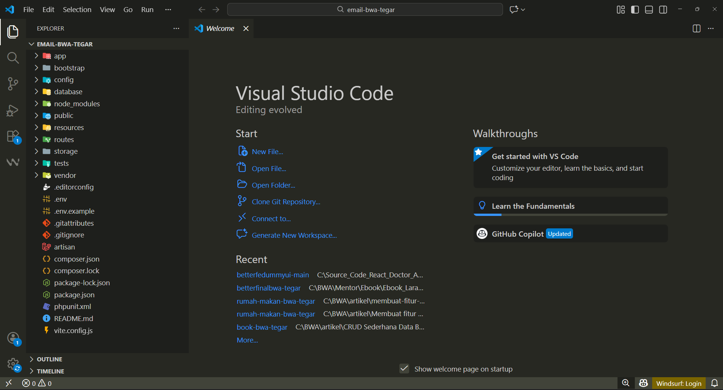The image size is (723, 390).
Task: Click the Accounts icon in activity bar
Action: coord(13,338)
